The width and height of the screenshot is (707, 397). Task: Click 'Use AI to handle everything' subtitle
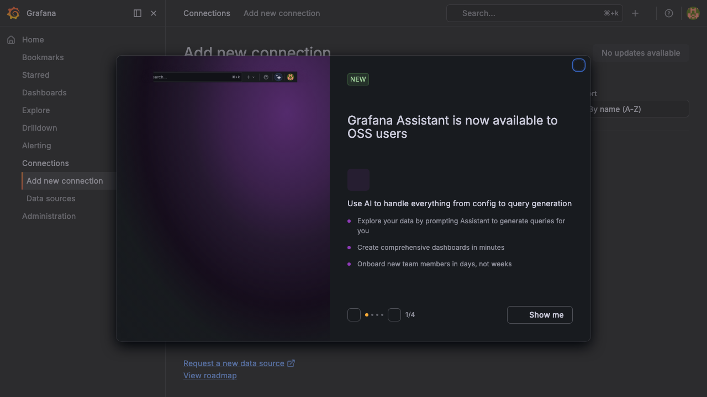(460, 203)
